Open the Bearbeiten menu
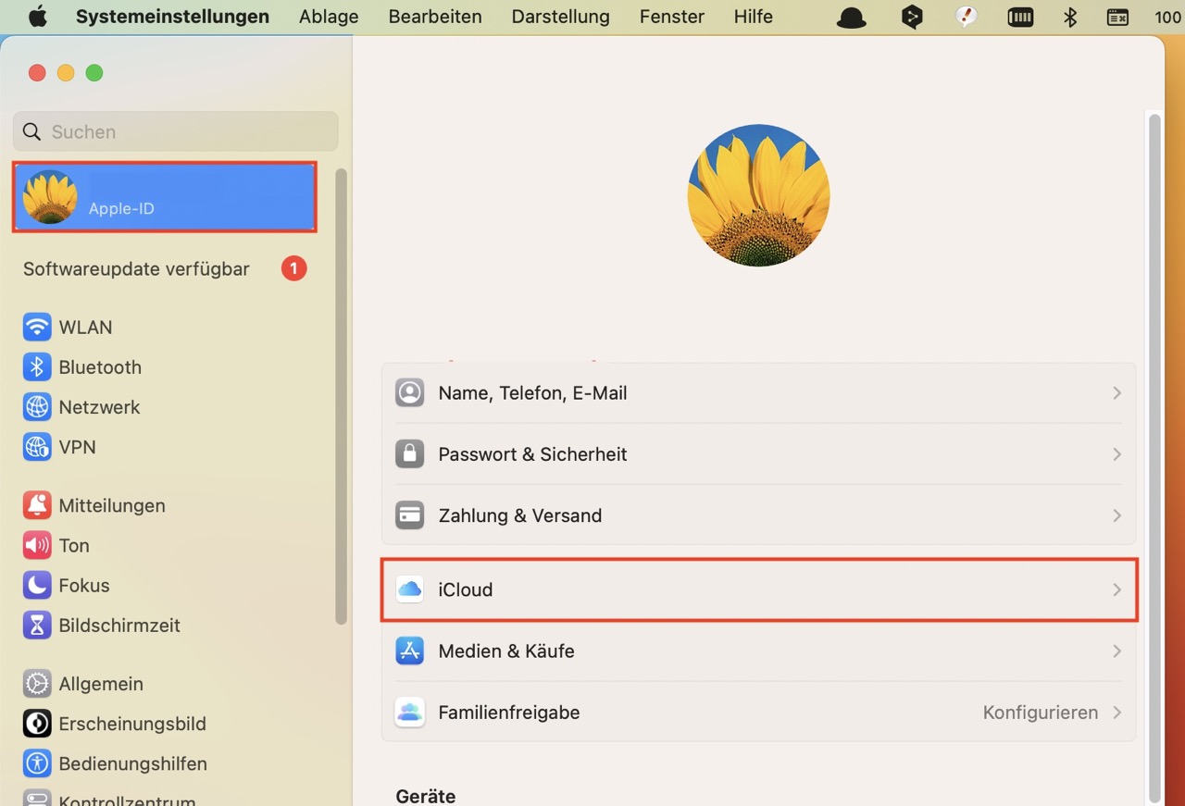The height and width of the screenshot is (806, 1185). pyautogui.click(x=435, y=17)
